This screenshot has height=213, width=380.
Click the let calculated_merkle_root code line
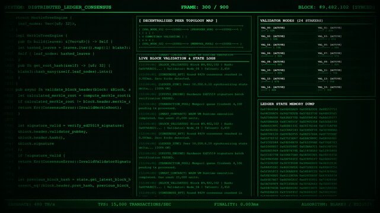coord(75,96)
